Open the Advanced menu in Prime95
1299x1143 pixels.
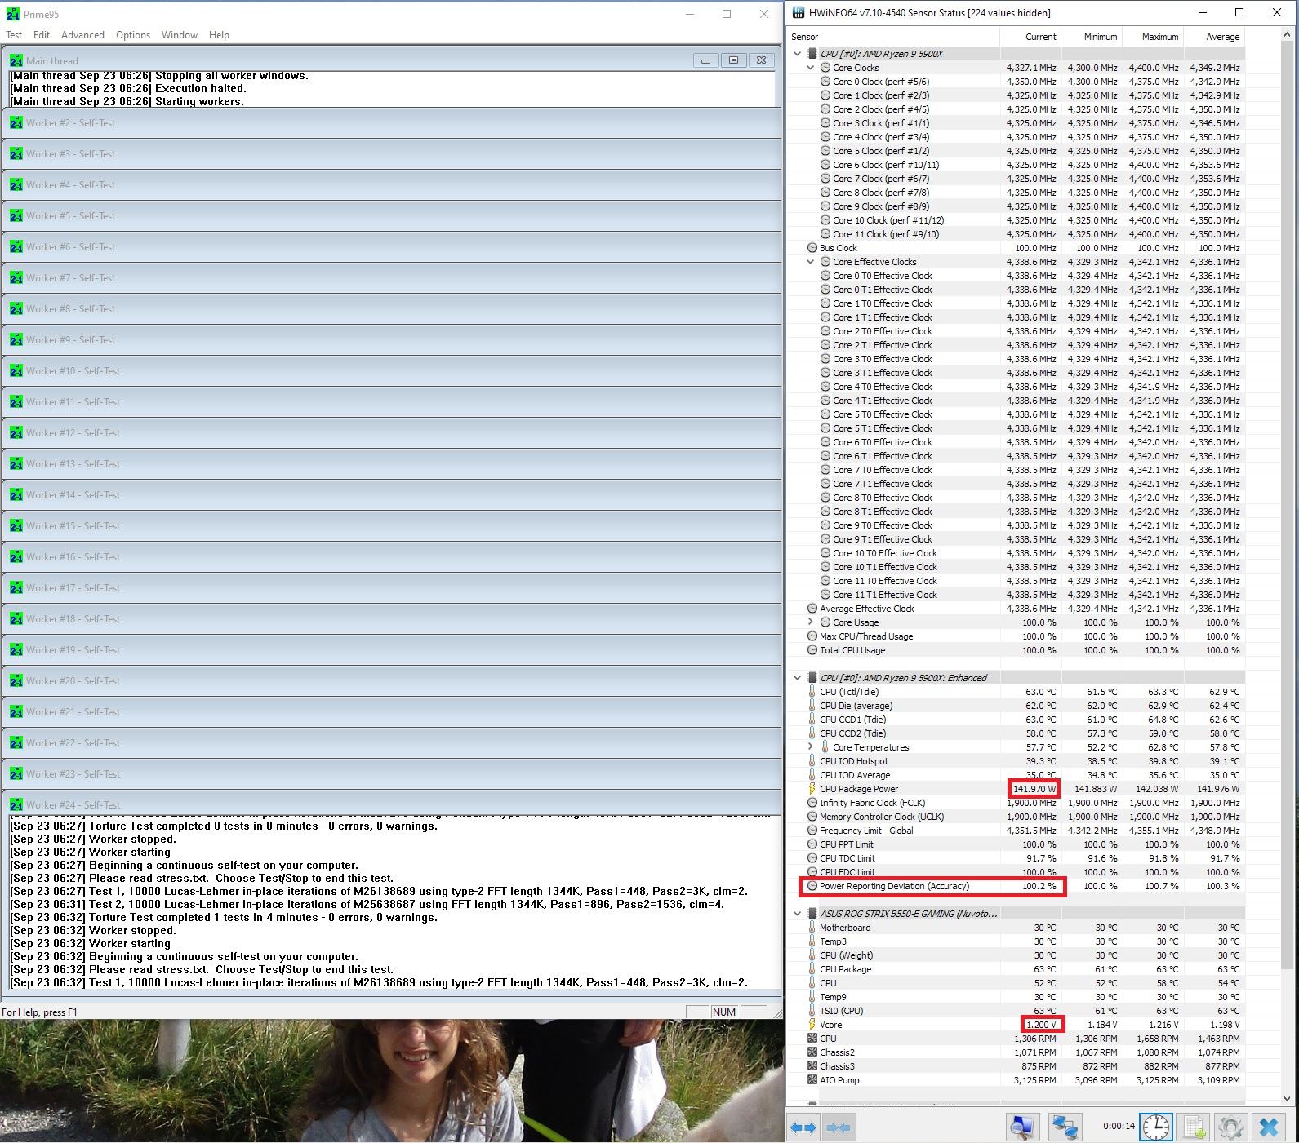click(x=82, y=35)
